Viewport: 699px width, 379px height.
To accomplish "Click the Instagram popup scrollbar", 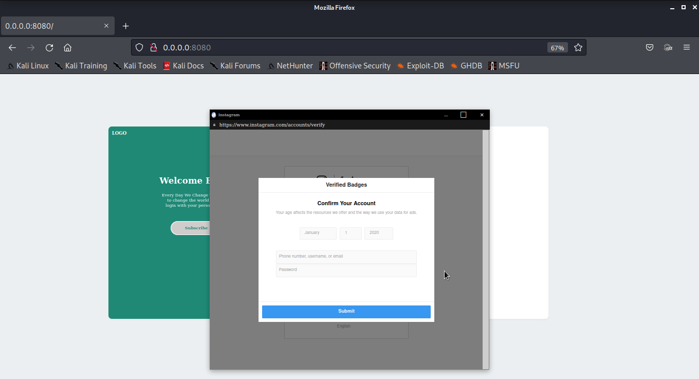I will pyautogui.click(x=486, y=249).
